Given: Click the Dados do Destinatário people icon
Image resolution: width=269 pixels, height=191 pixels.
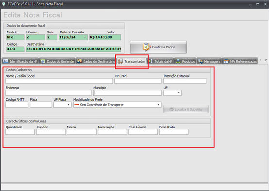Looking at the screenshot, I should [79, 61].
